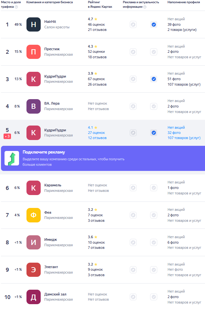Click help icon next to трафика header
The height and width of the screenshot is (309, 205).
[x=16, y=6]
